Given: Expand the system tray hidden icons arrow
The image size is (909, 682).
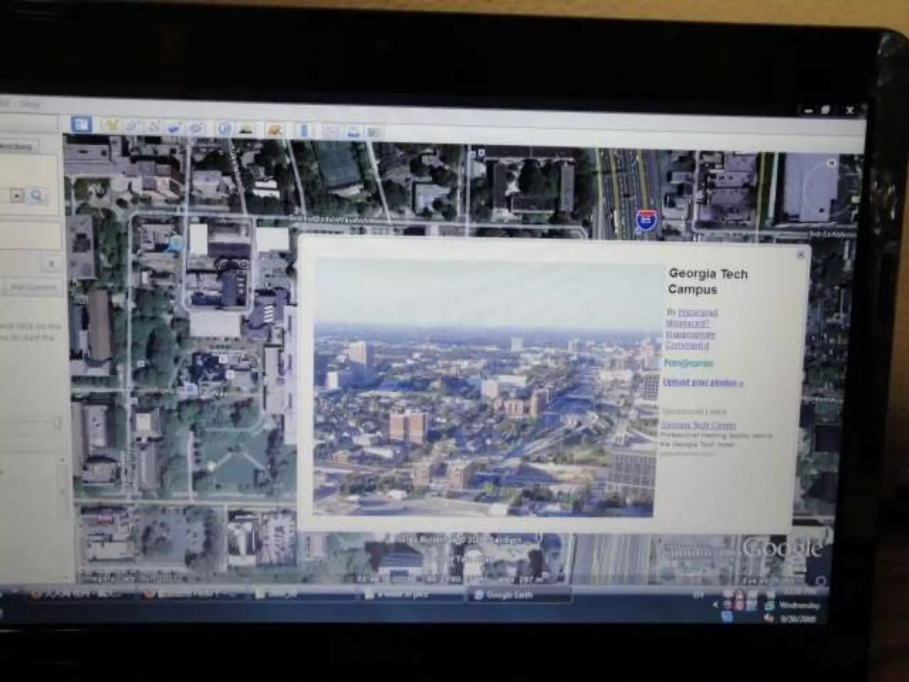Looking at the screenshot, I should (715, 605).
